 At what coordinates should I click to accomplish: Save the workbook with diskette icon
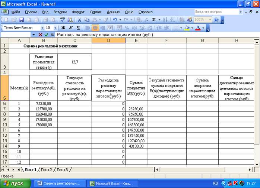[x=21, y=20]
